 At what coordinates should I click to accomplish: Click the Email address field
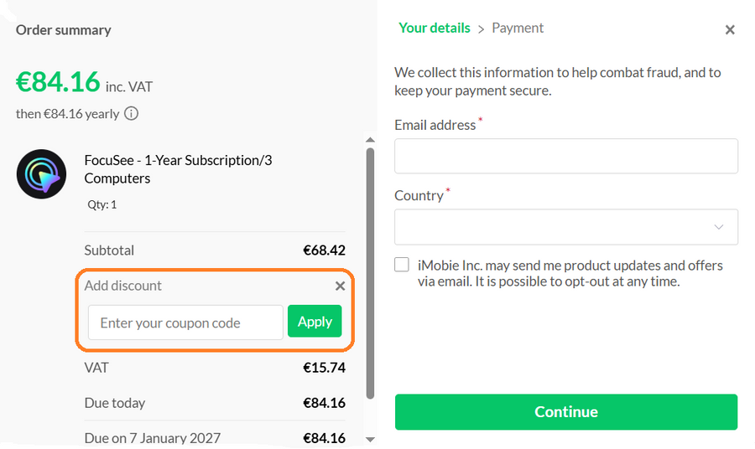pyautogui.click(x=565, y=157)
